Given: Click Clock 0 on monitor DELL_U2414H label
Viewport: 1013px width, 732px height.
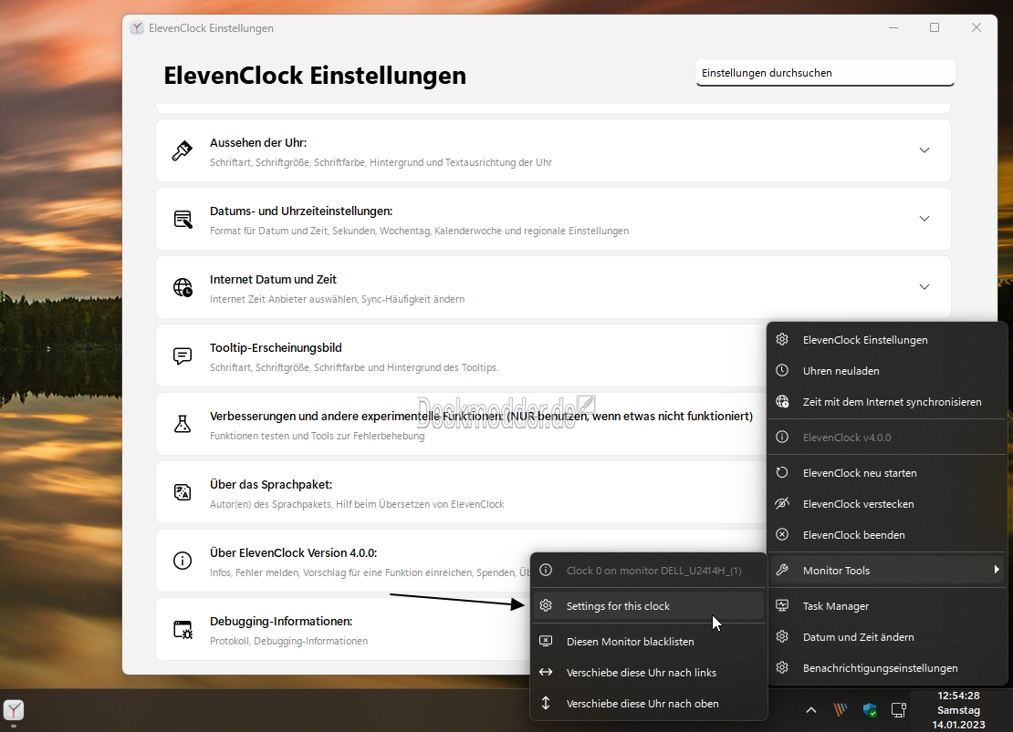Looking at the screenshot, I should tap(653, 571).
